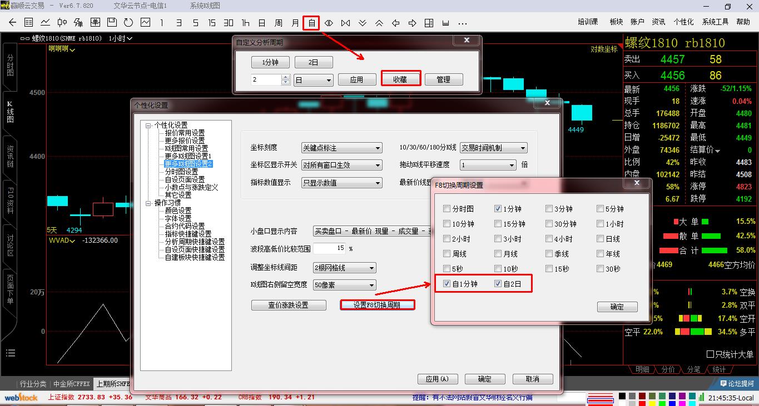Open the custom period '自' toolbar icon
Viewport: 759px width, 406px height.
point(311,23)
